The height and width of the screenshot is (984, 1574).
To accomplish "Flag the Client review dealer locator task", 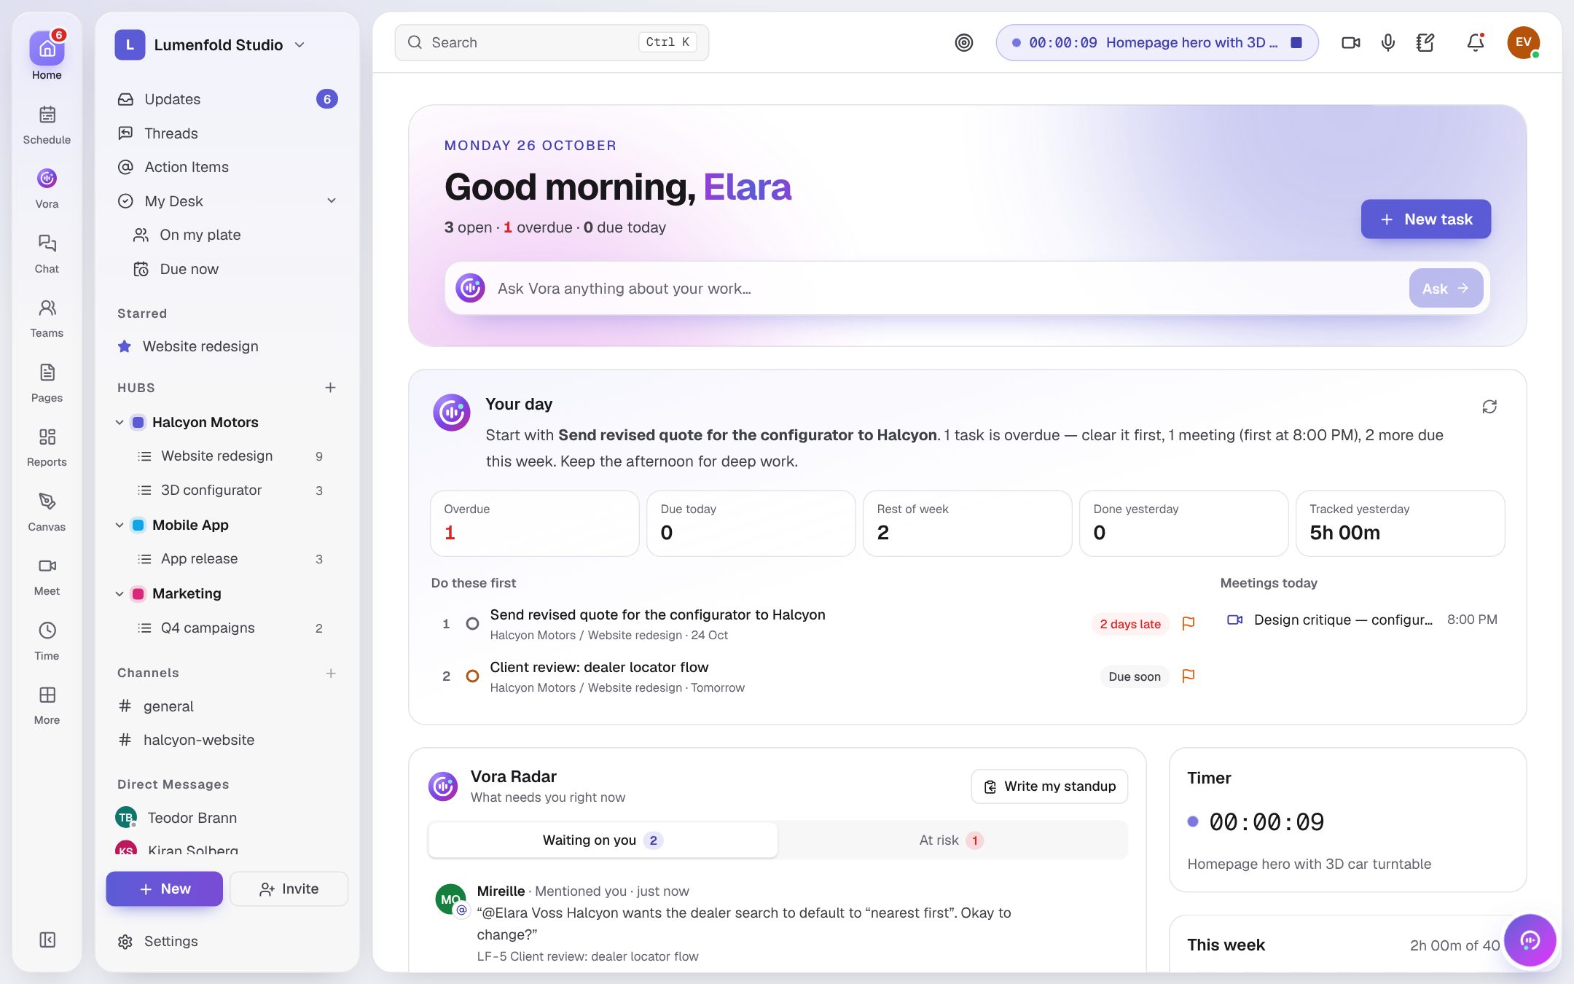I will pos(1189,676).
